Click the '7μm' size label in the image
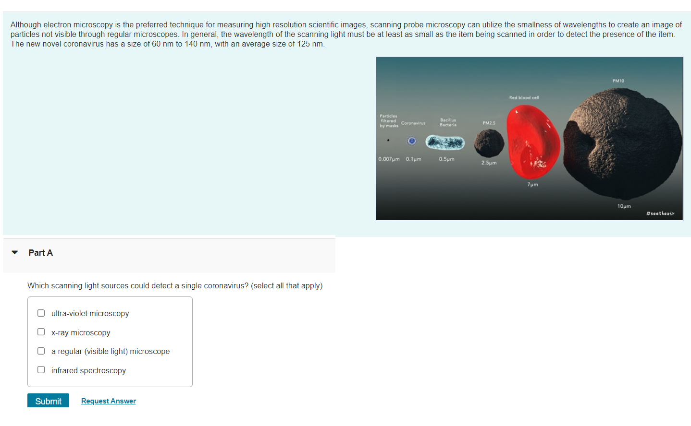This screenshot has width=691, height=426. (532, 185)
